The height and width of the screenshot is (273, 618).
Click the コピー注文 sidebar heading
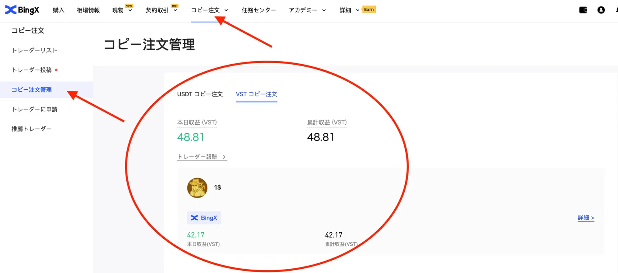[x=28, y=31]
